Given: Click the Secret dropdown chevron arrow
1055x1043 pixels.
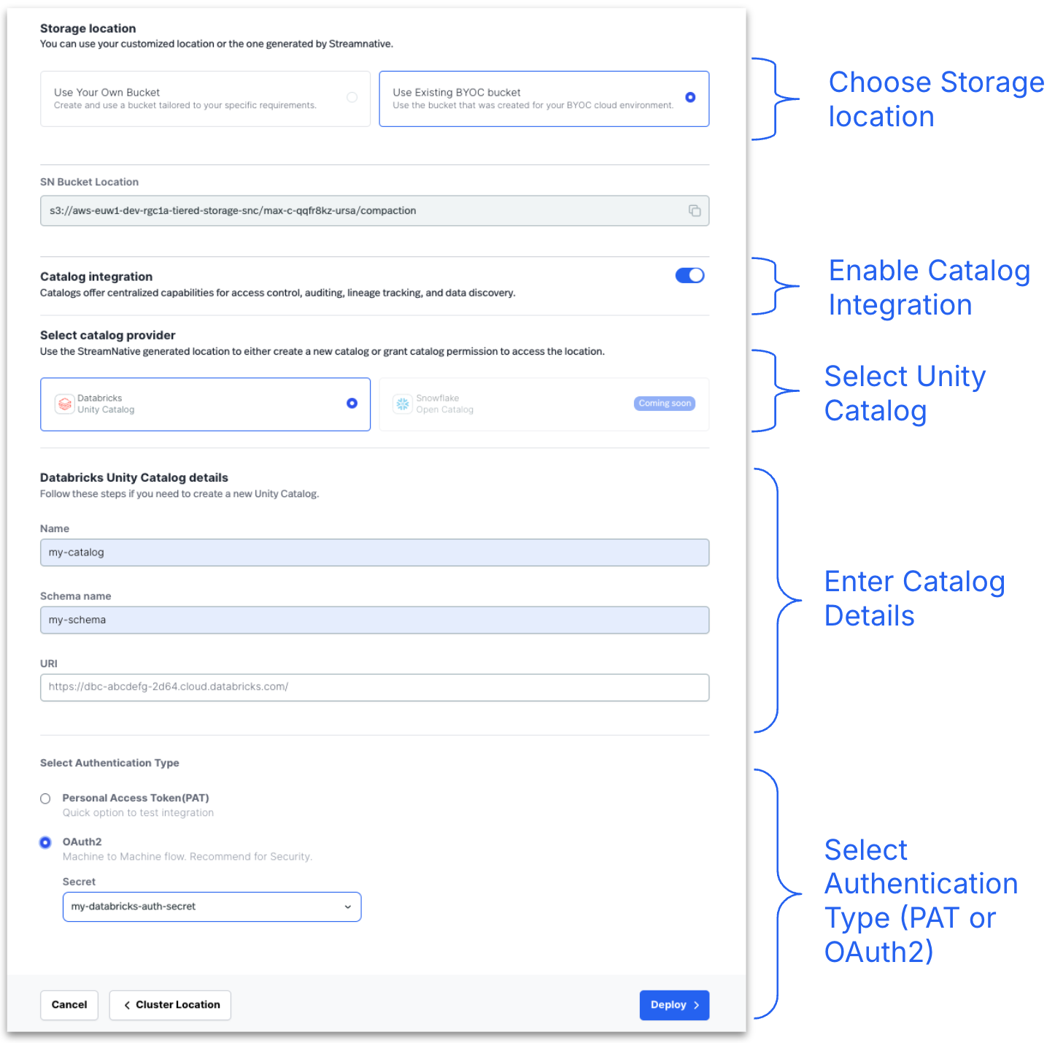Looking at the screenshot, I should click(347, 907).
